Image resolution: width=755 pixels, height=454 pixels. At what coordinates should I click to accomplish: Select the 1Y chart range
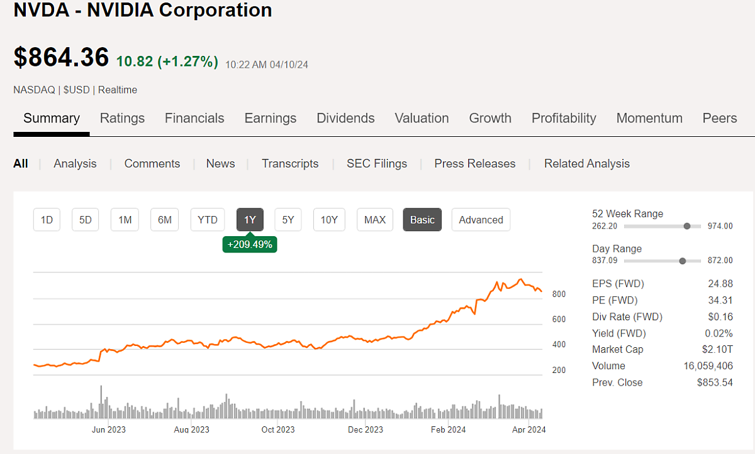click(250, 220)
